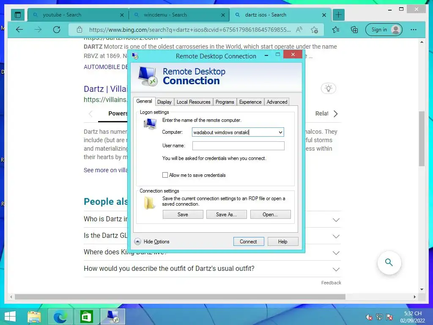Click the Save button in Connection settings

(x=183, y=215)
